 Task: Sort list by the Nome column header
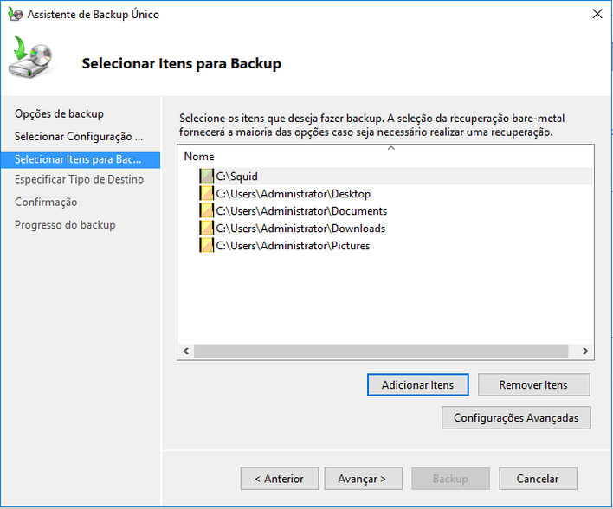point(199,157)
